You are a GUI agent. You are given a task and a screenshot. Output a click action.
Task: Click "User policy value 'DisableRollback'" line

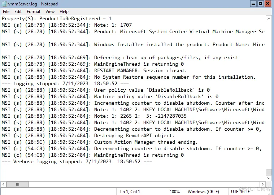(x=106, y=90)
